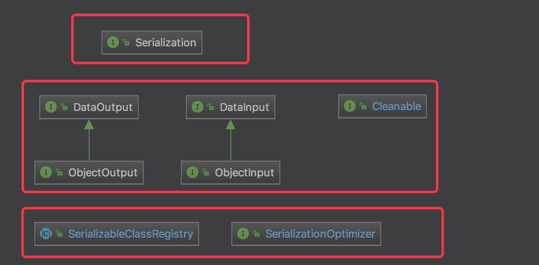
Task: Select the DataInput node label
Action: [244, 107]
